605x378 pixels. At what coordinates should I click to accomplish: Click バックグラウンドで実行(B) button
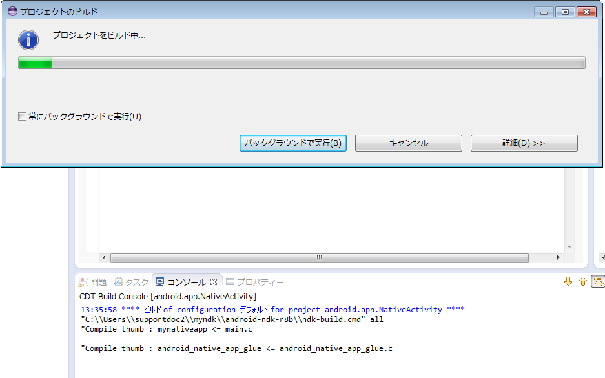(x=293, y=143)
